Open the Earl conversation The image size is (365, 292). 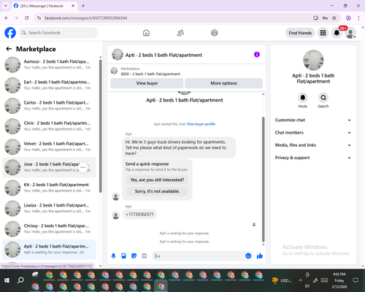tap(50, 85)
